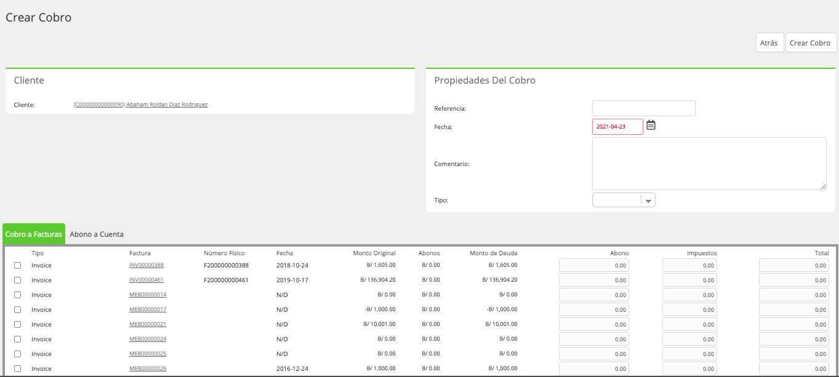Click the Crear Cobro button
The height and width of the screenshot is (377, 839).
pyautogui.click(x=811, y=43)
